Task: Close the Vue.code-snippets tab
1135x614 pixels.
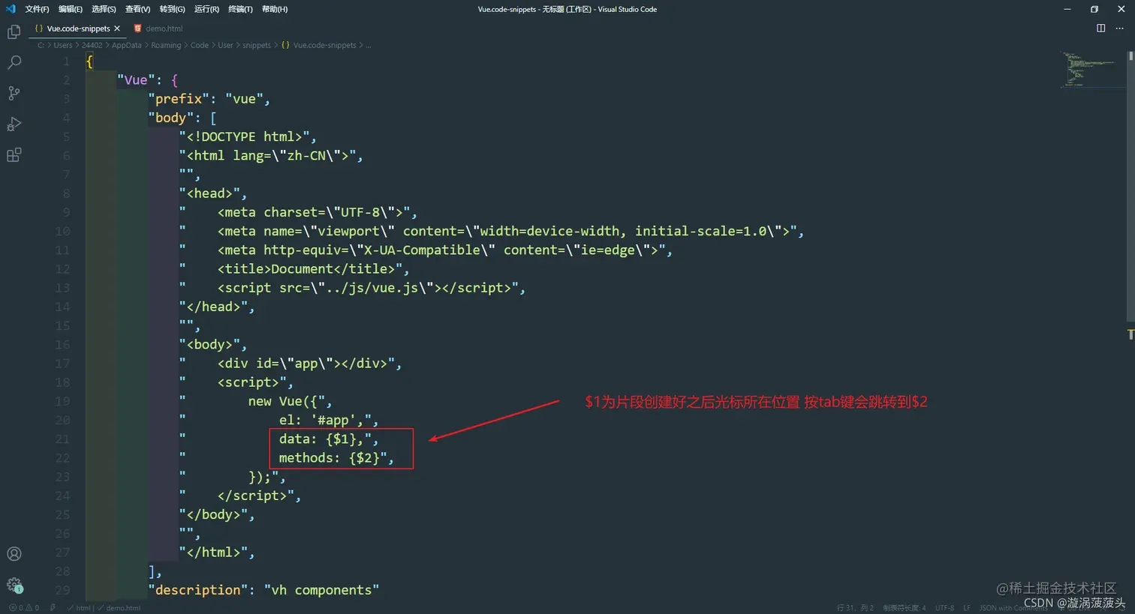Action: tap(117, 28)
